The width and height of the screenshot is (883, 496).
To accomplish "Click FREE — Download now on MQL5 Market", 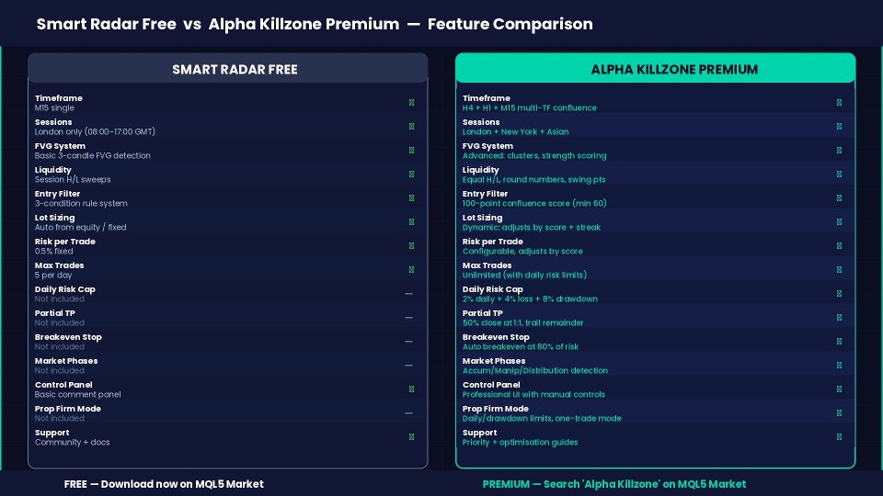I will pyautogui.click(x=164, y=484).
